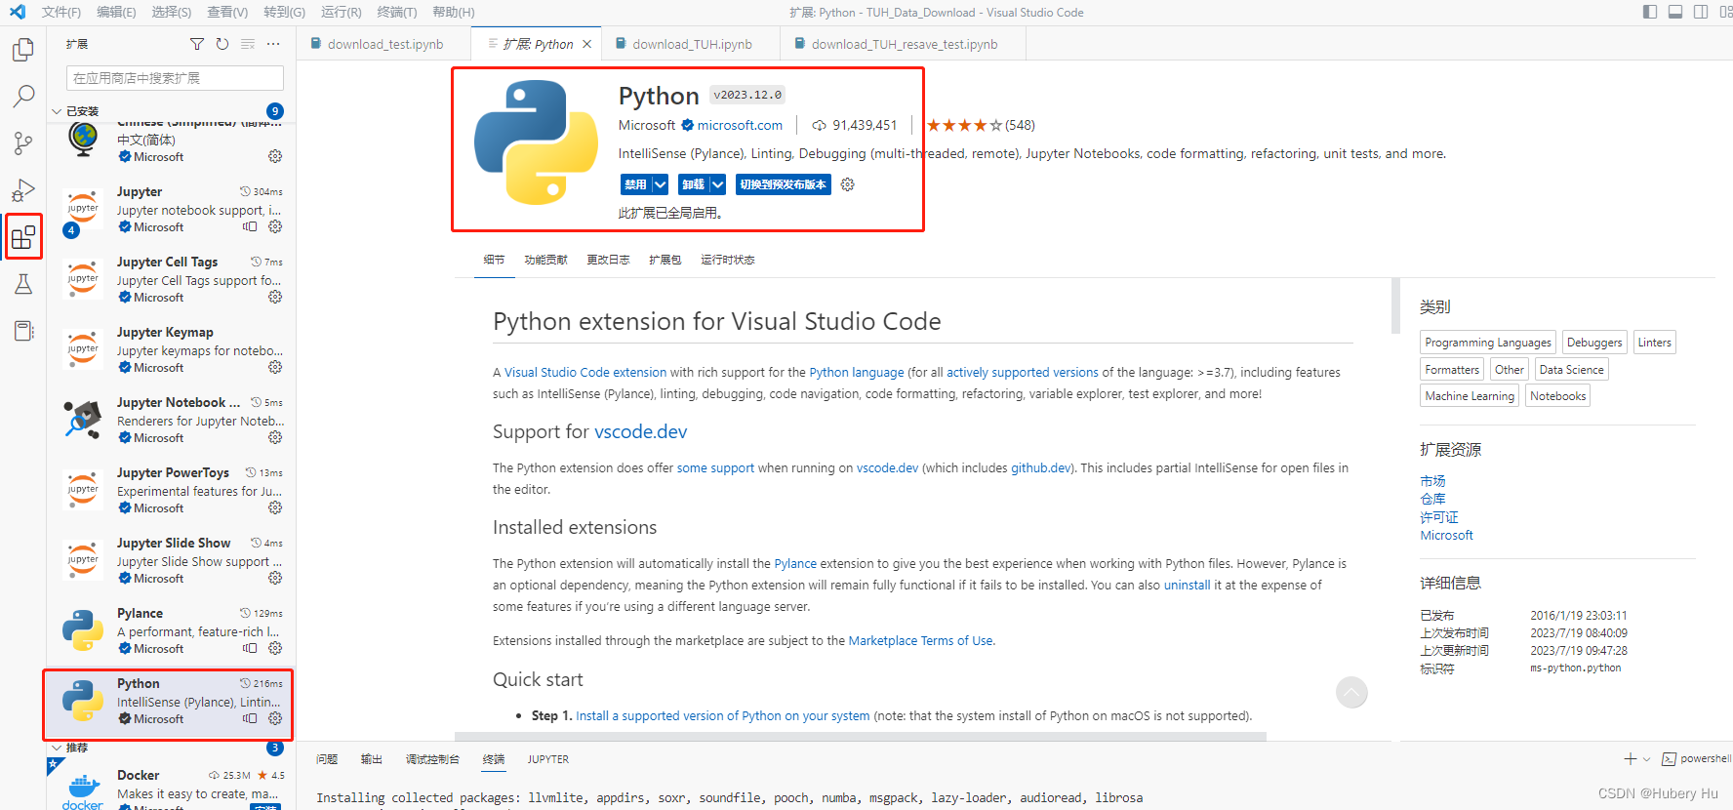Open Marketplace Terms of Use link
The width and height of the screenshot is (1733, 810).
click(x=920, y=640)
